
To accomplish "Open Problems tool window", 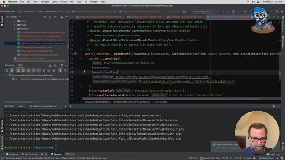I will pyautogui.click(x=12, y=154).
